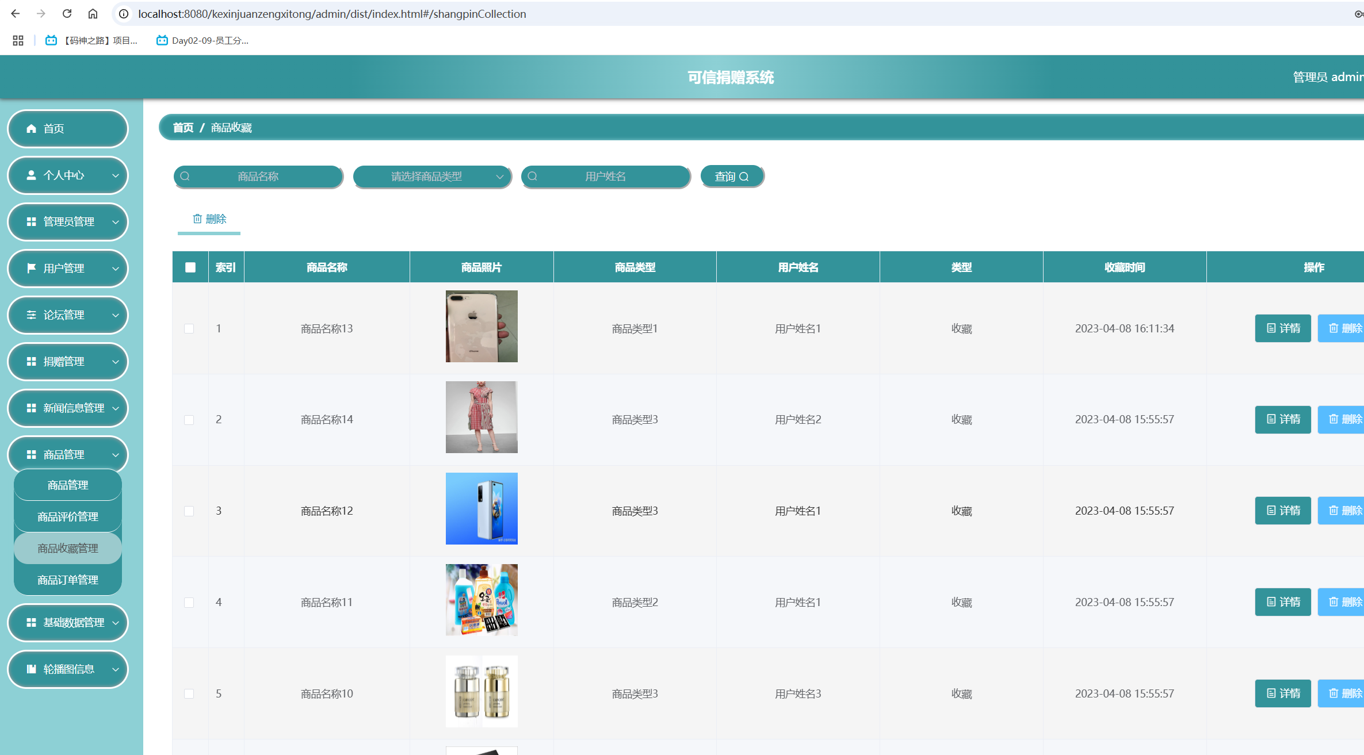
Task: Open the Day02-09-员工分 bookmark
Action: click(203, 40)
